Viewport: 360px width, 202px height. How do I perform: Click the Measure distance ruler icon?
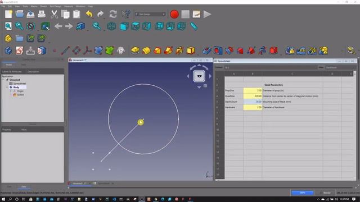pos(193,26)
